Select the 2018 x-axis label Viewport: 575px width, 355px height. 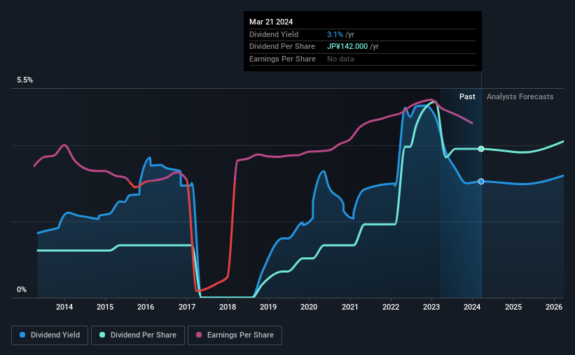[228, 307]
